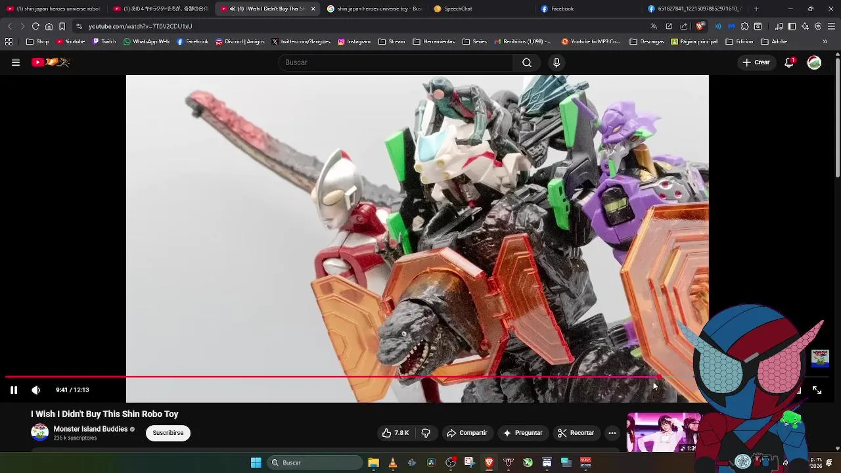841x473 pixels.
Task: Open the Youtube bookmark
Action: tap(70, 41)
